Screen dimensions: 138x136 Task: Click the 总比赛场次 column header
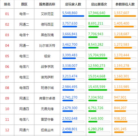[x=99, y=4]
